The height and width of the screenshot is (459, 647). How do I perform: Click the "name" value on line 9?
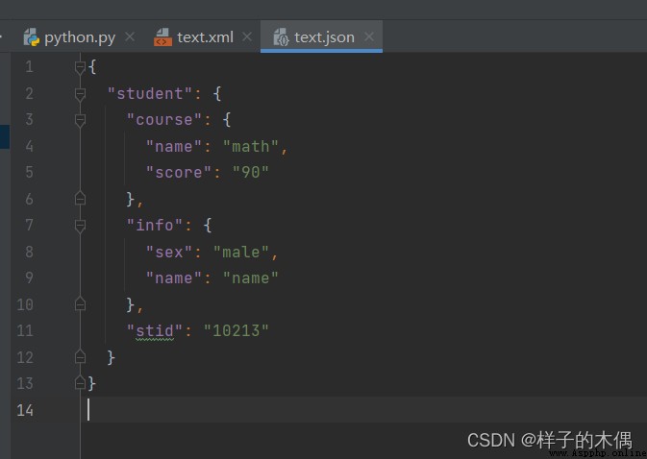(251, 278)
